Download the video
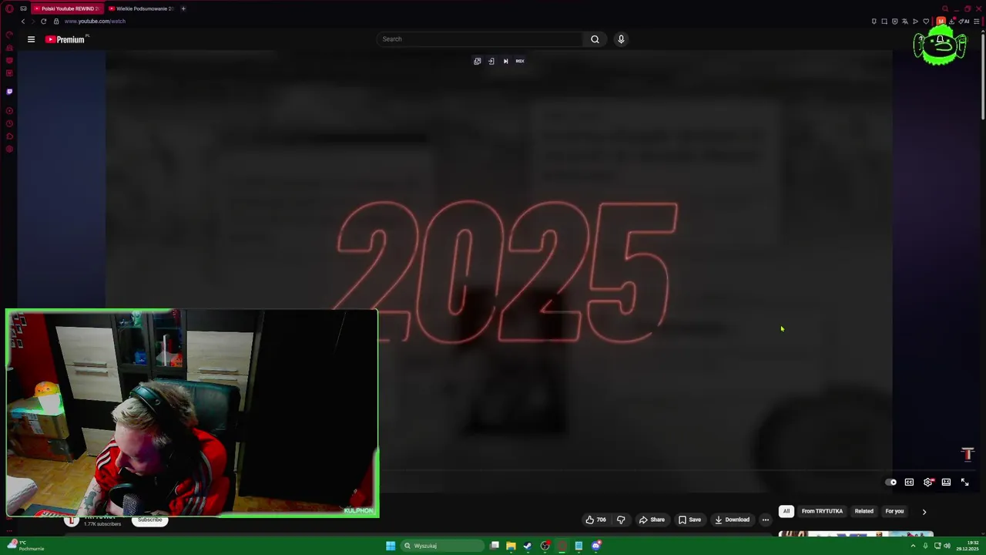 732,520
